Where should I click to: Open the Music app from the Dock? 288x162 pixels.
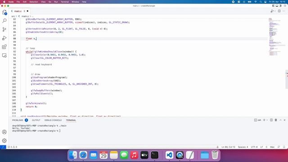134,155
